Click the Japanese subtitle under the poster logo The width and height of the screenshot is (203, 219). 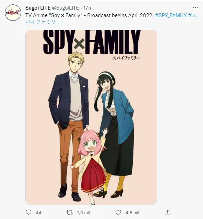pos(126,58)
